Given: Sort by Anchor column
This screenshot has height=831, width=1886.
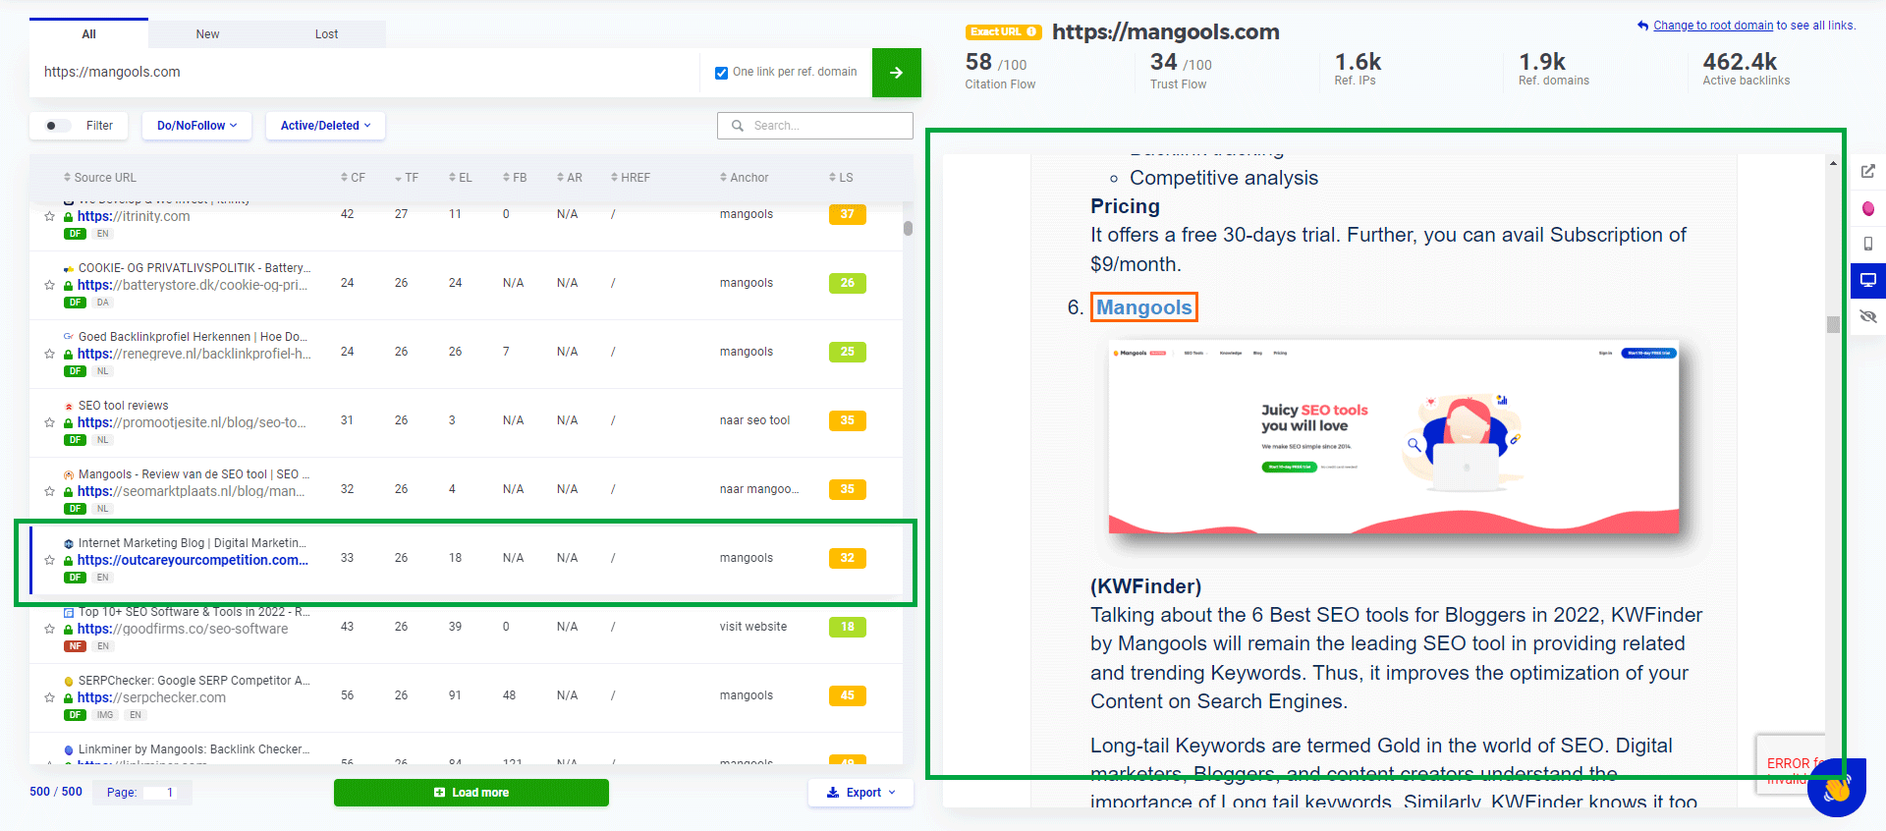Looking at the screenshot, I should click(744, 178).
